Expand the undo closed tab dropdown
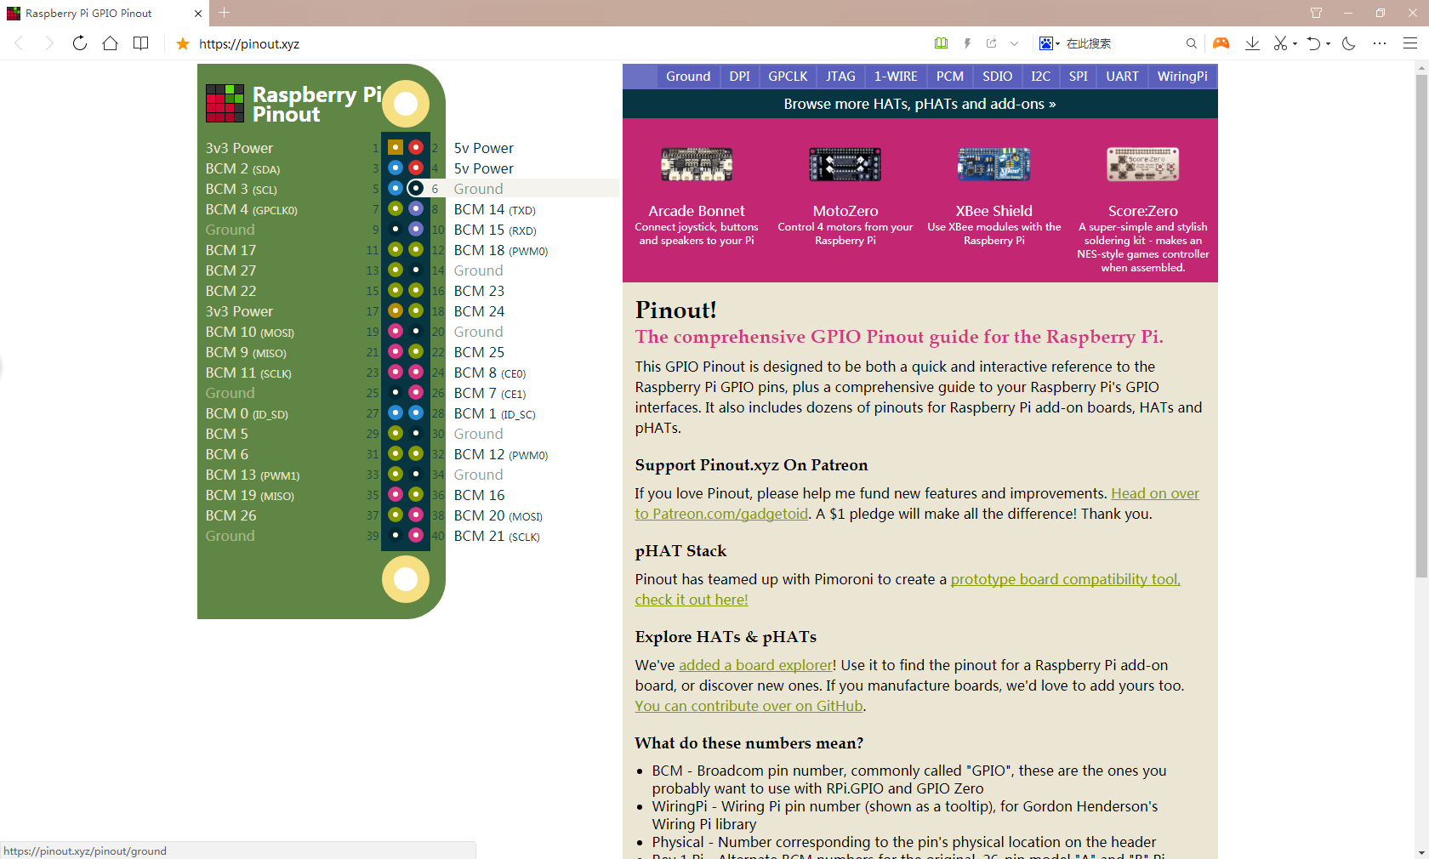This screenshot has width=1429, height=859. click(1328, 43)
